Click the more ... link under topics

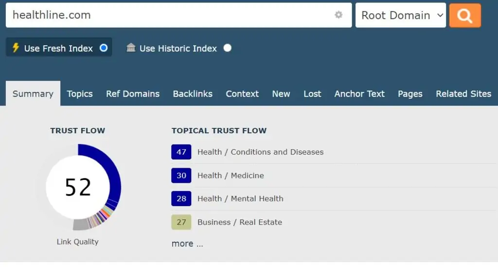187,244
